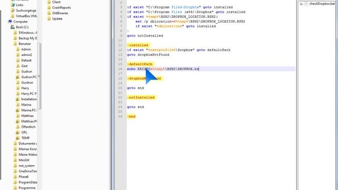The height and width of the screenshot is (190, 338).
Task: Click the Installation folder icon
Action: [17, 99]
